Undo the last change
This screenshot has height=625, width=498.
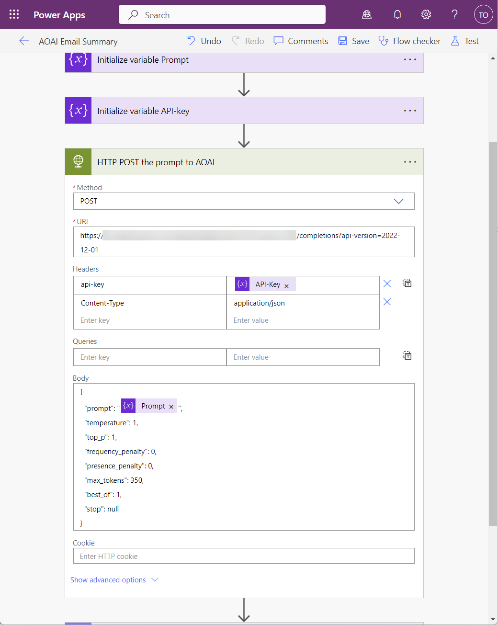[204, 41]
